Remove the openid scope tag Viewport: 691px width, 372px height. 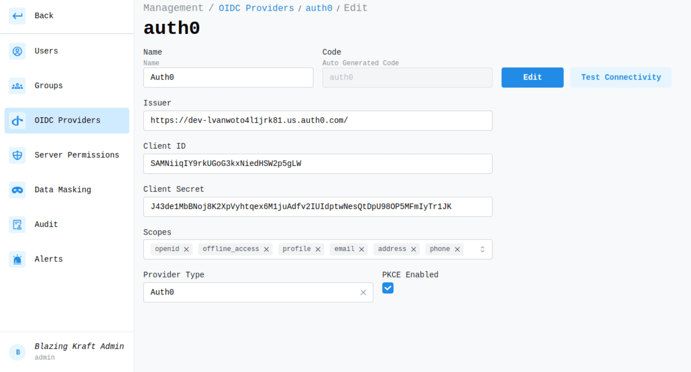[186, 249]
